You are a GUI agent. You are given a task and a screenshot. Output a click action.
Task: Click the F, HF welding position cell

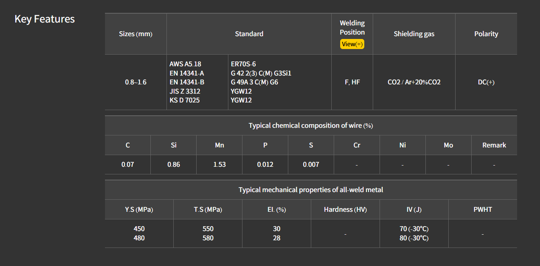352,82
